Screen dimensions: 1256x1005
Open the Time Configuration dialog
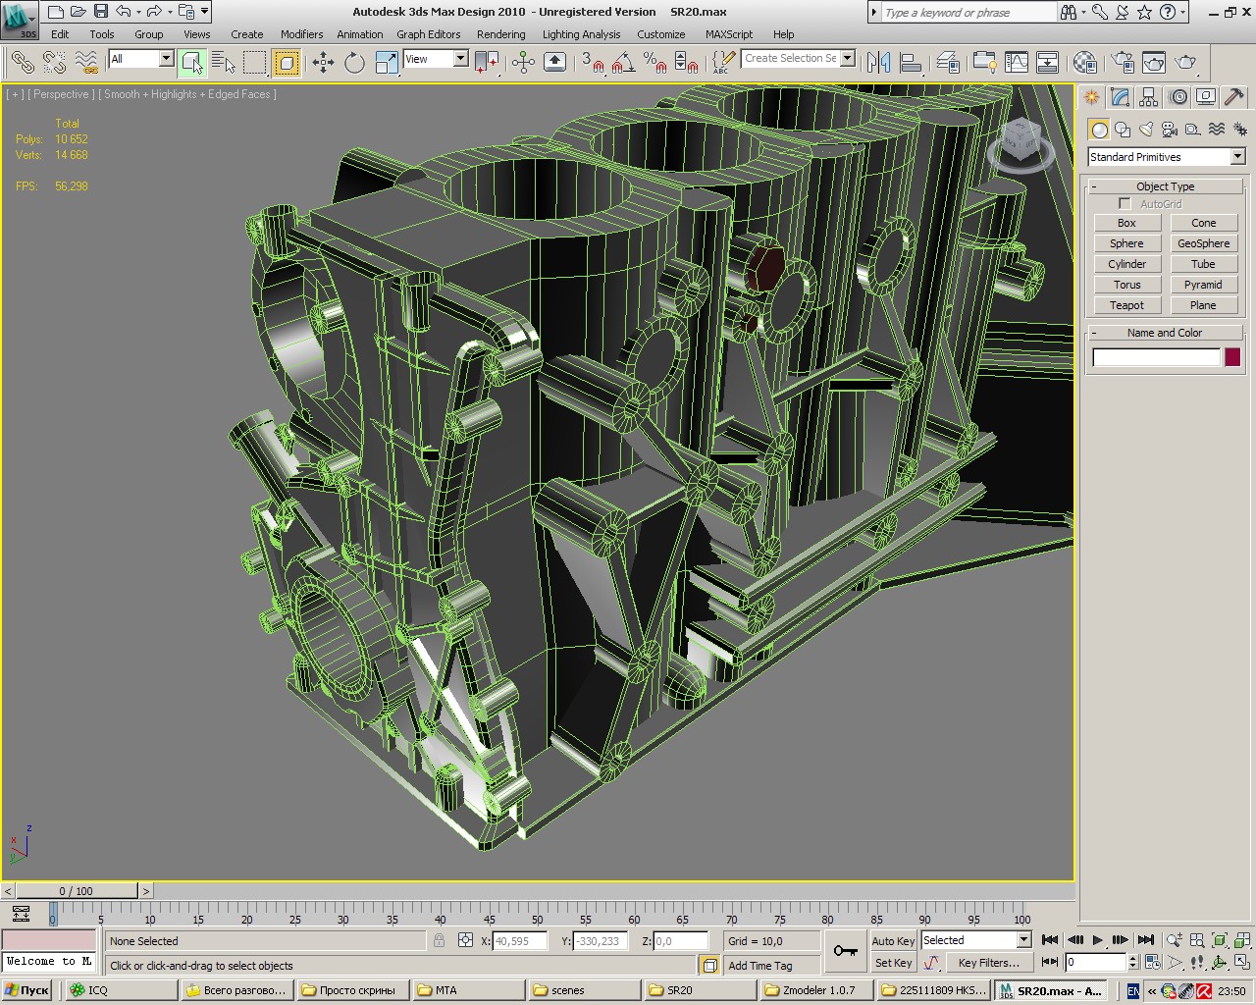(x=1153, y=963)
